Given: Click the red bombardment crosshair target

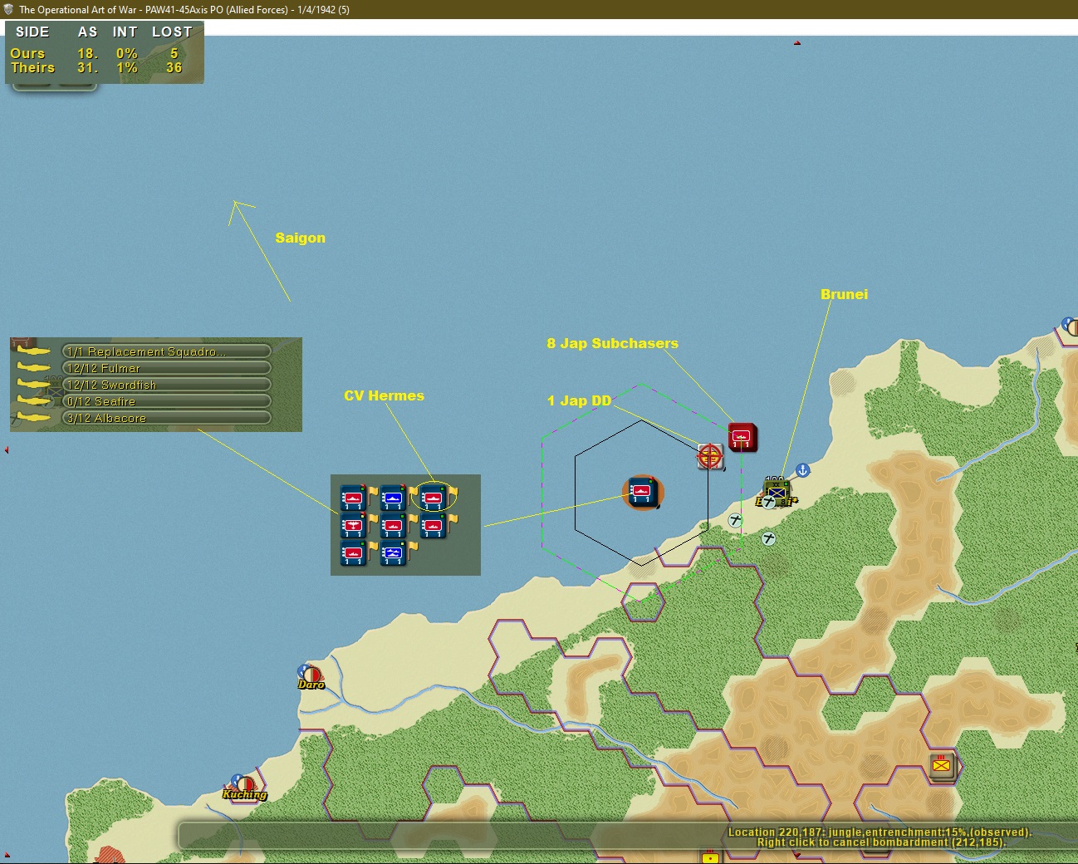Looking at the screenshot, I should (x=710, y=455).
